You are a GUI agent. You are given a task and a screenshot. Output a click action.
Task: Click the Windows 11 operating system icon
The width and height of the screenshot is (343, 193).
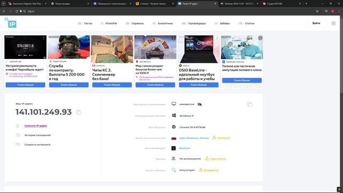pos(174,116)
